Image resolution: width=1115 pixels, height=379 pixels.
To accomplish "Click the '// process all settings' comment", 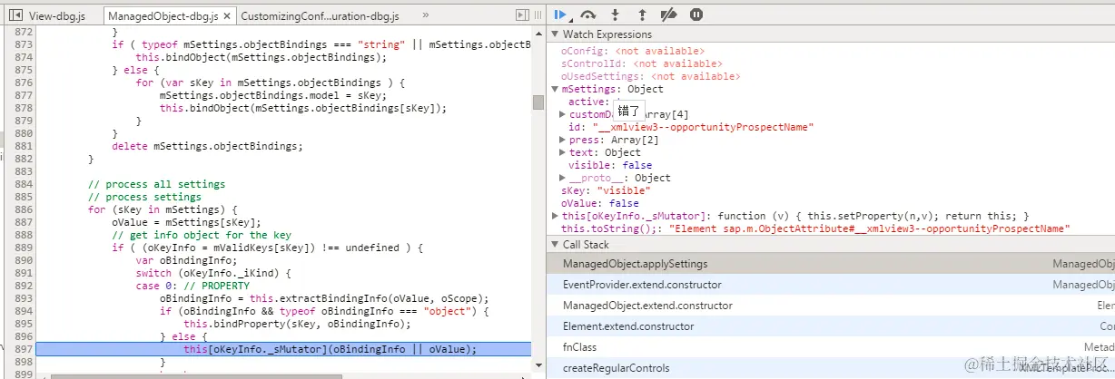I will click(156, 184).
